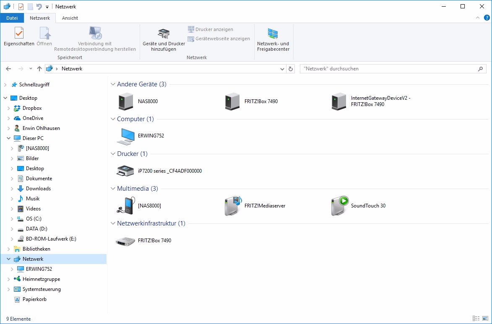
Task: Click the Öffnen ribbon button
Action: click(x=44, y=37)
